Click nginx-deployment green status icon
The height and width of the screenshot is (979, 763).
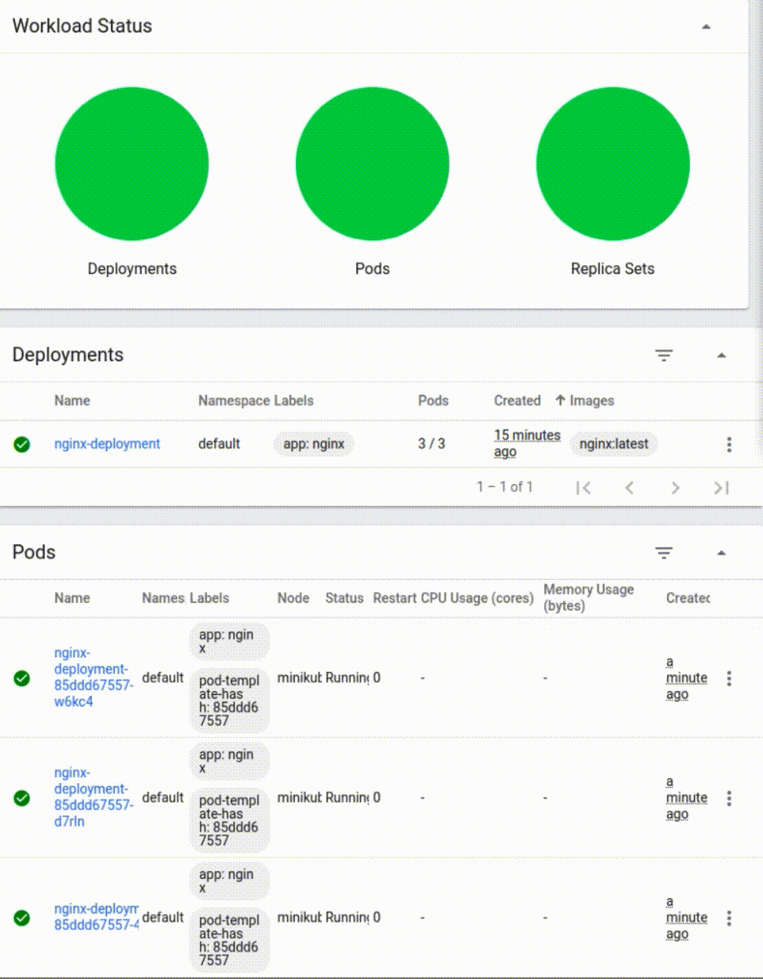pos(22,445)
